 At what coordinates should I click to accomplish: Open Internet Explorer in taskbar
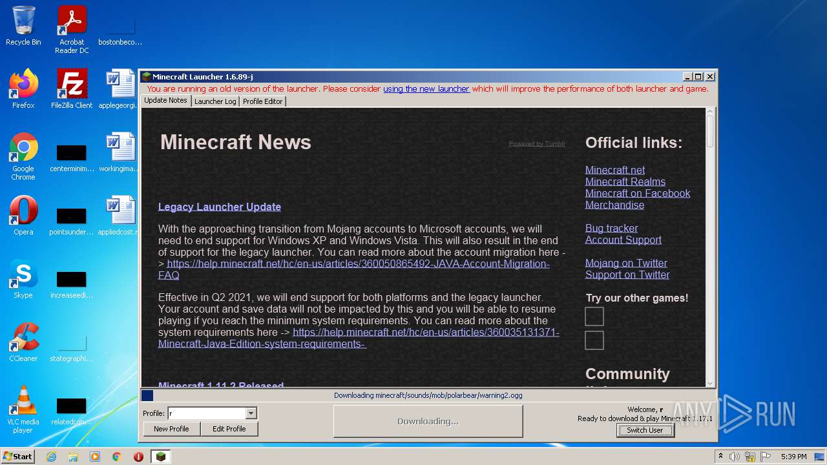point(52,457)
